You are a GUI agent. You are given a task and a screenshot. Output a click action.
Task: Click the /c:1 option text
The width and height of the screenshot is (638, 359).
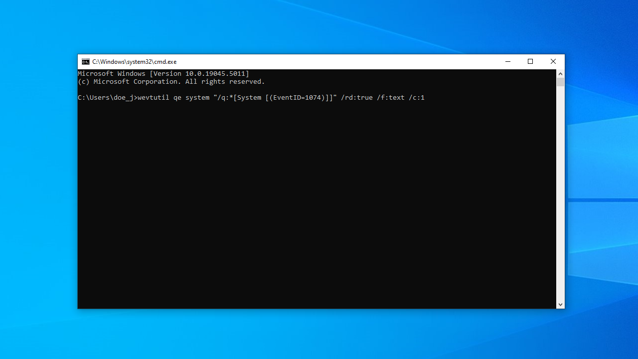tap(417, 98)
